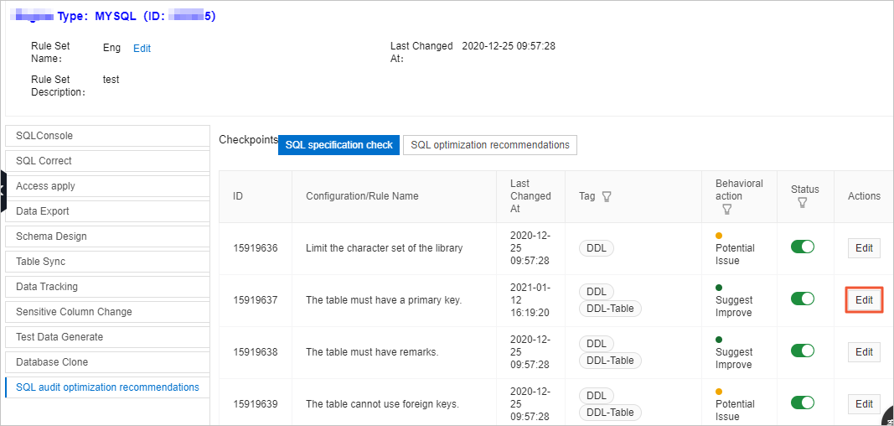Open Access apply sidebar item

click(107, 186)
